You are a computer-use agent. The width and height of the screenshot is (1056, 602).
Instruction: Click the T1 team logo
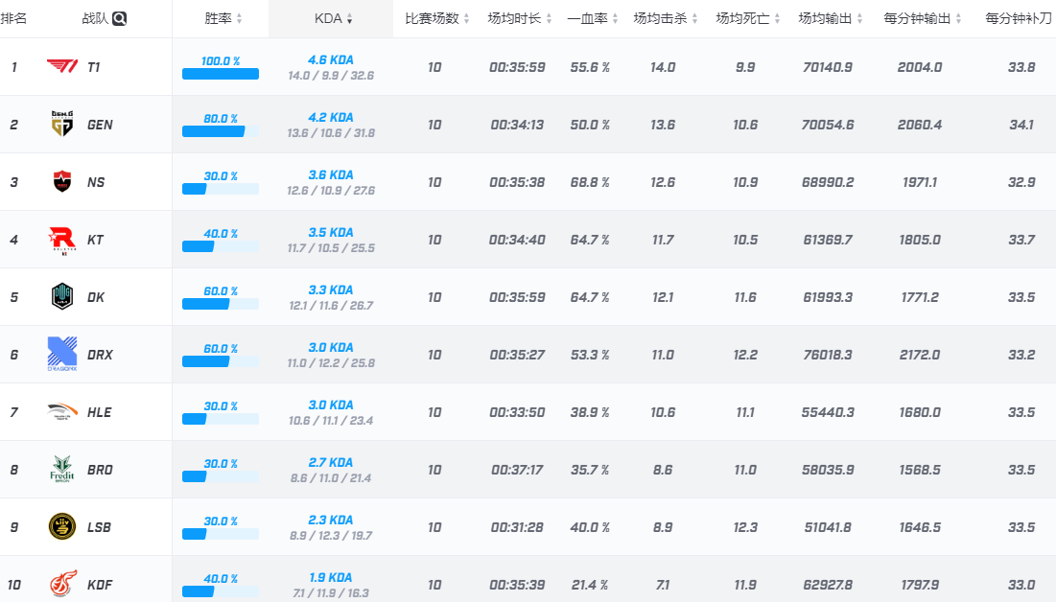(62, 67)
